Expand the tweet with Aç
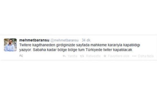This screenshot has width=157, height=104. click(21, 56)
